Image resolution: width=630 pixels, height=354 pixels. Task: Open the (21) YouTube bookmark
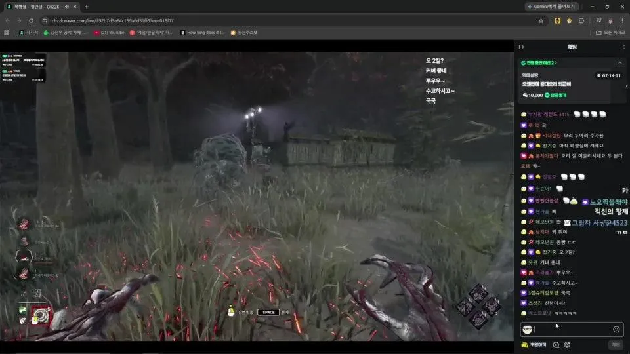(109, 33)
